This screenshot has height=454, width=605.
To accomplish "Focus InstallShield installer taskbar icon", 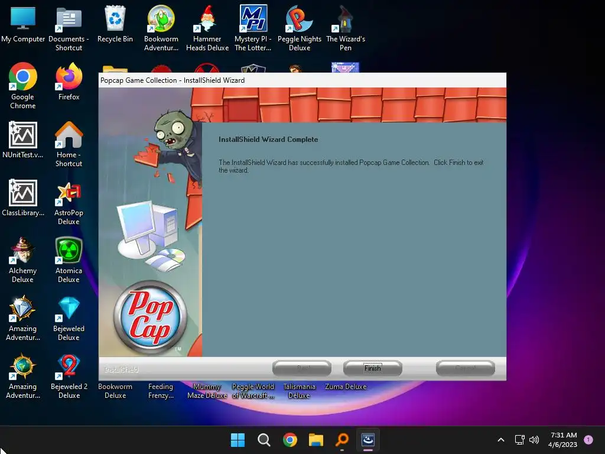I will coord(368,440).
